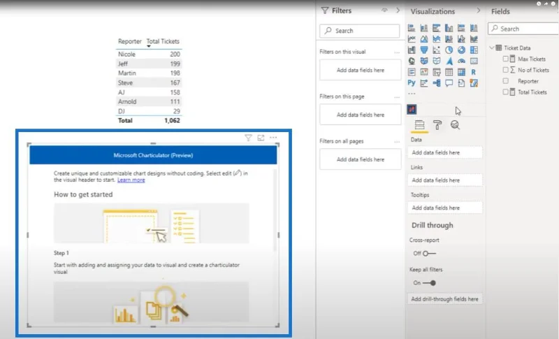
Task: Select the Waterfall chart visual
Action: coord(412,50)
